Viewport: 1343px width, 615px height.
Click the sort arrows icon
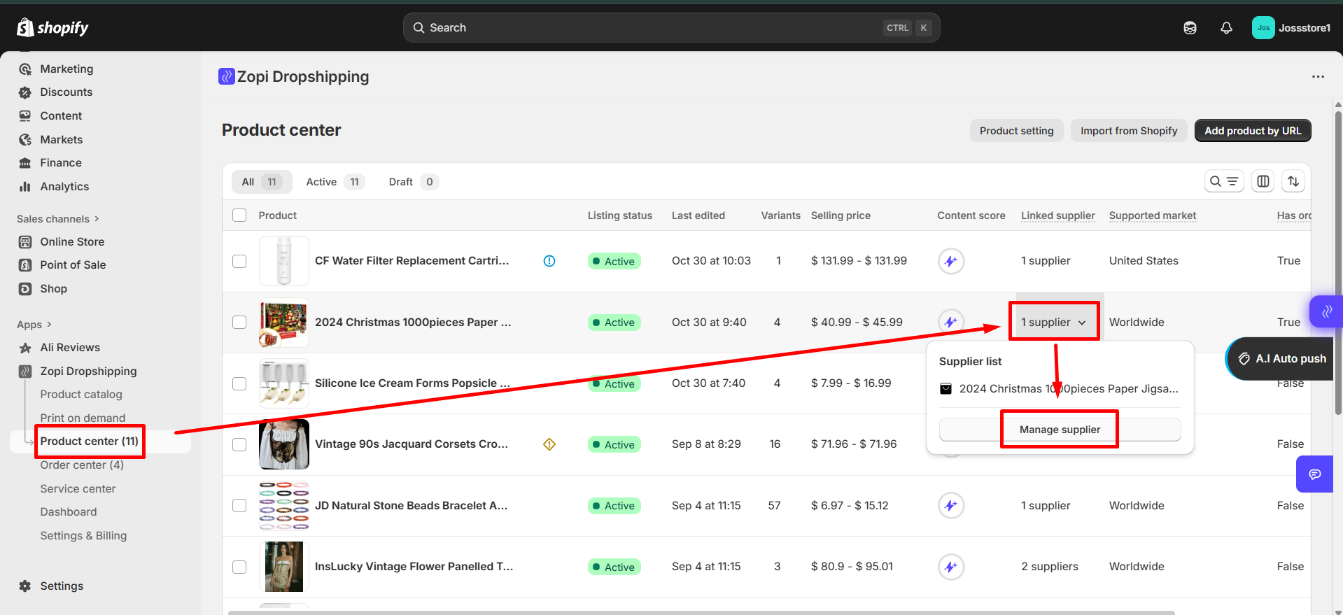(1293, 182)
